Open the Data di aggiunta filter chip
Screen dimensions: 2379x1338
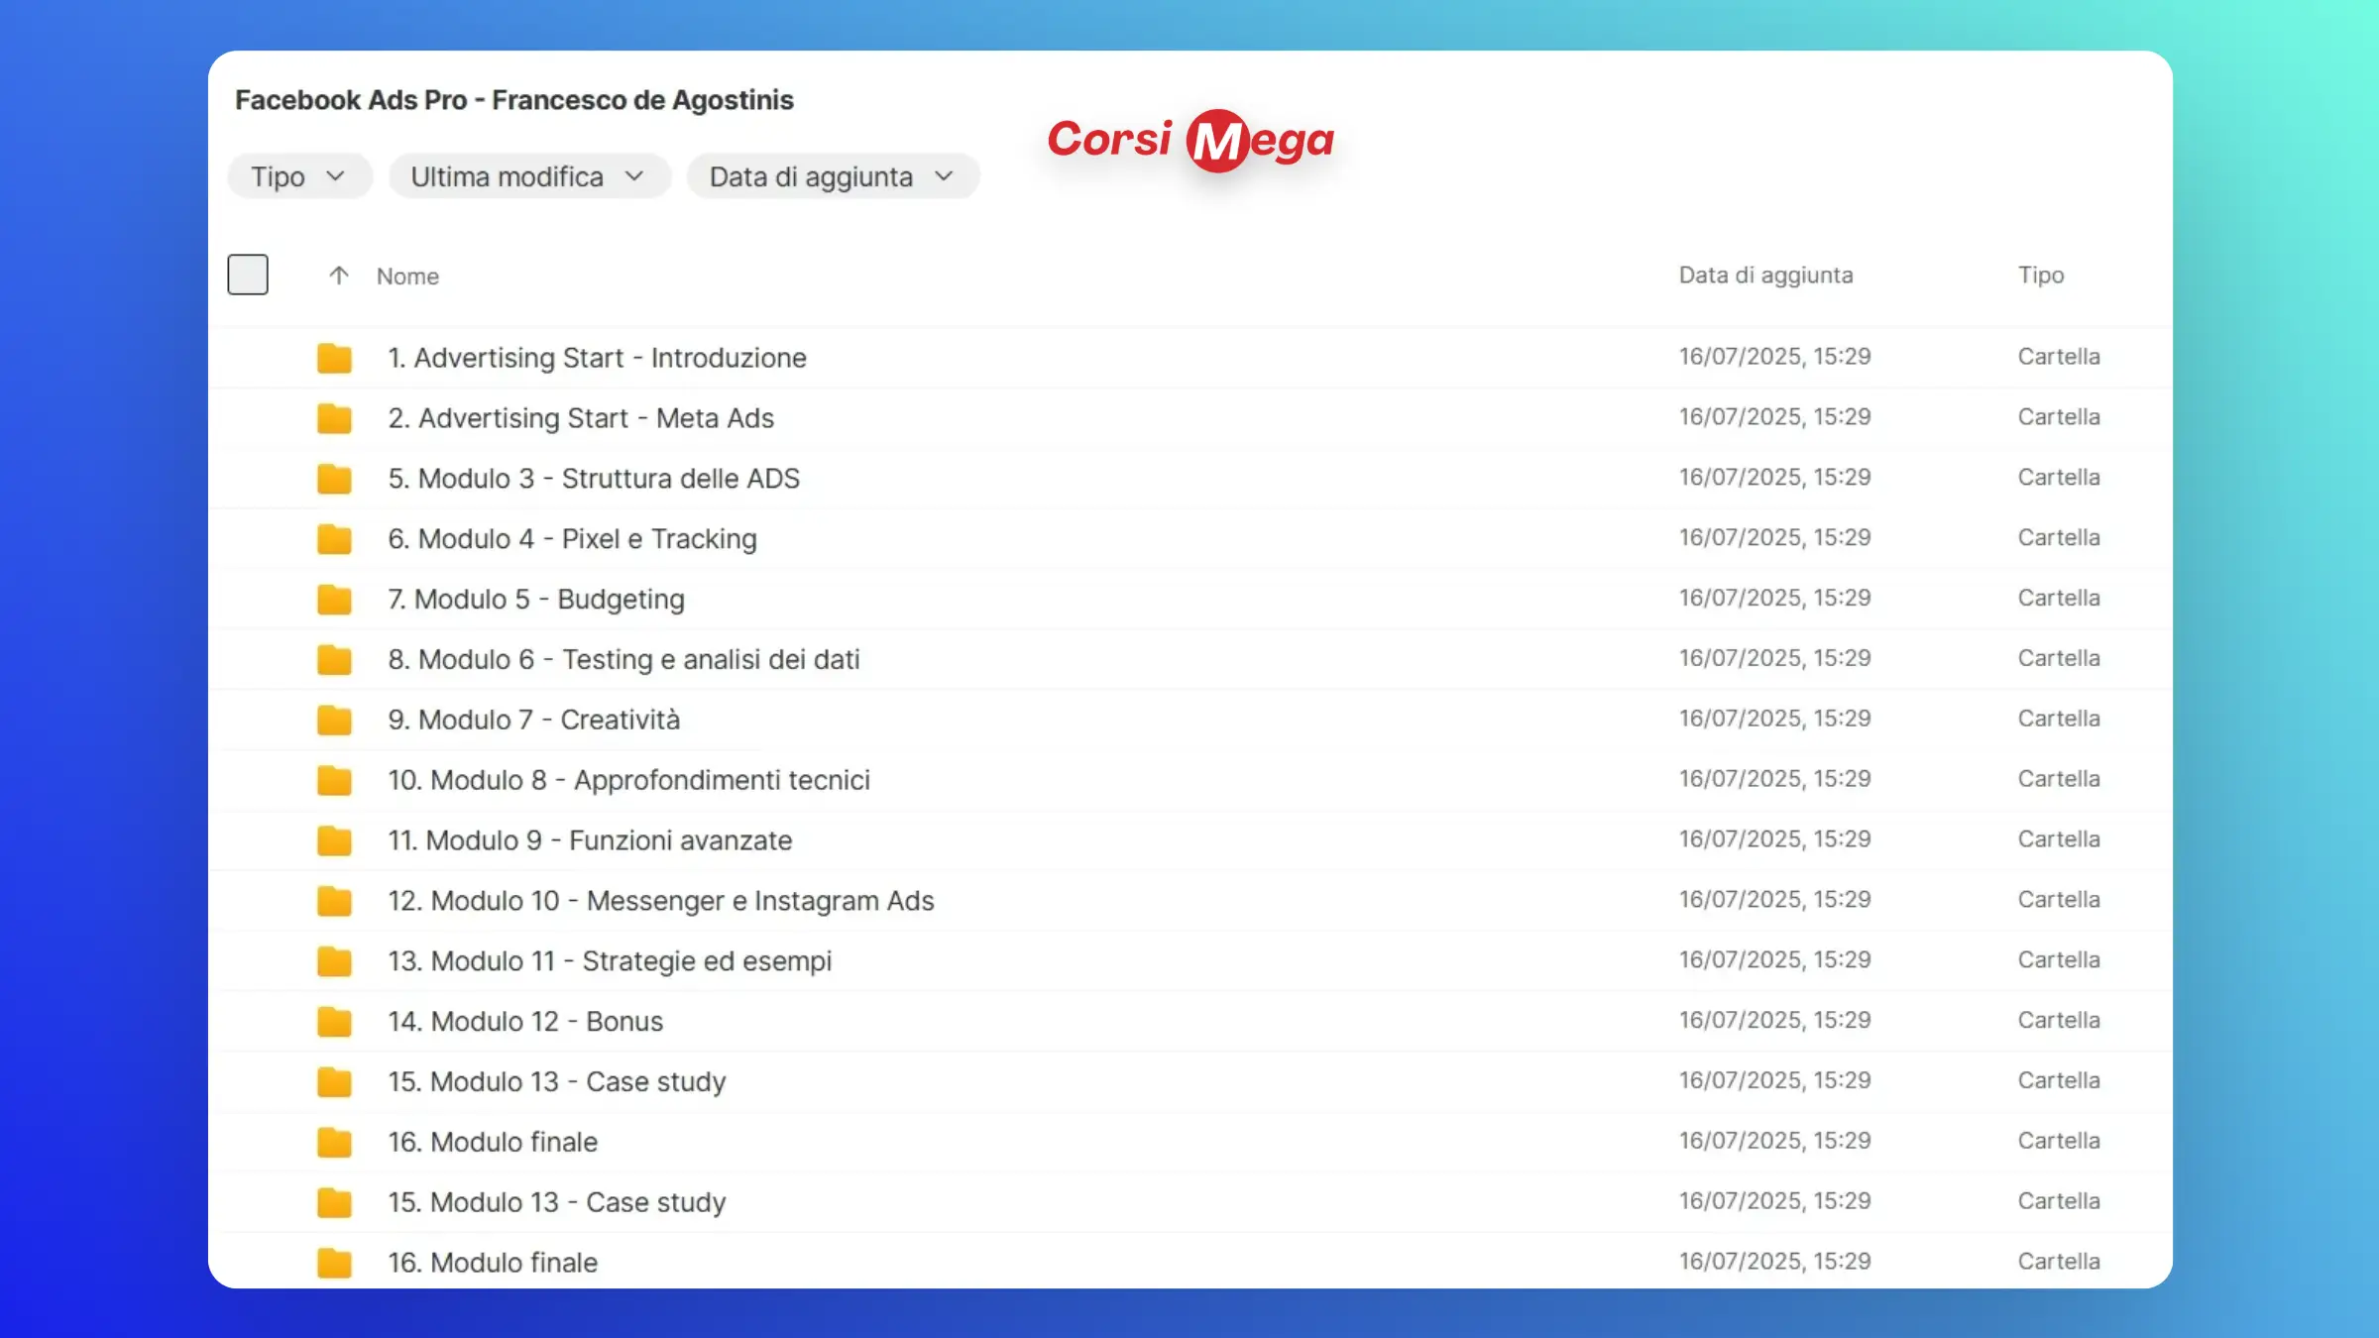833,176
